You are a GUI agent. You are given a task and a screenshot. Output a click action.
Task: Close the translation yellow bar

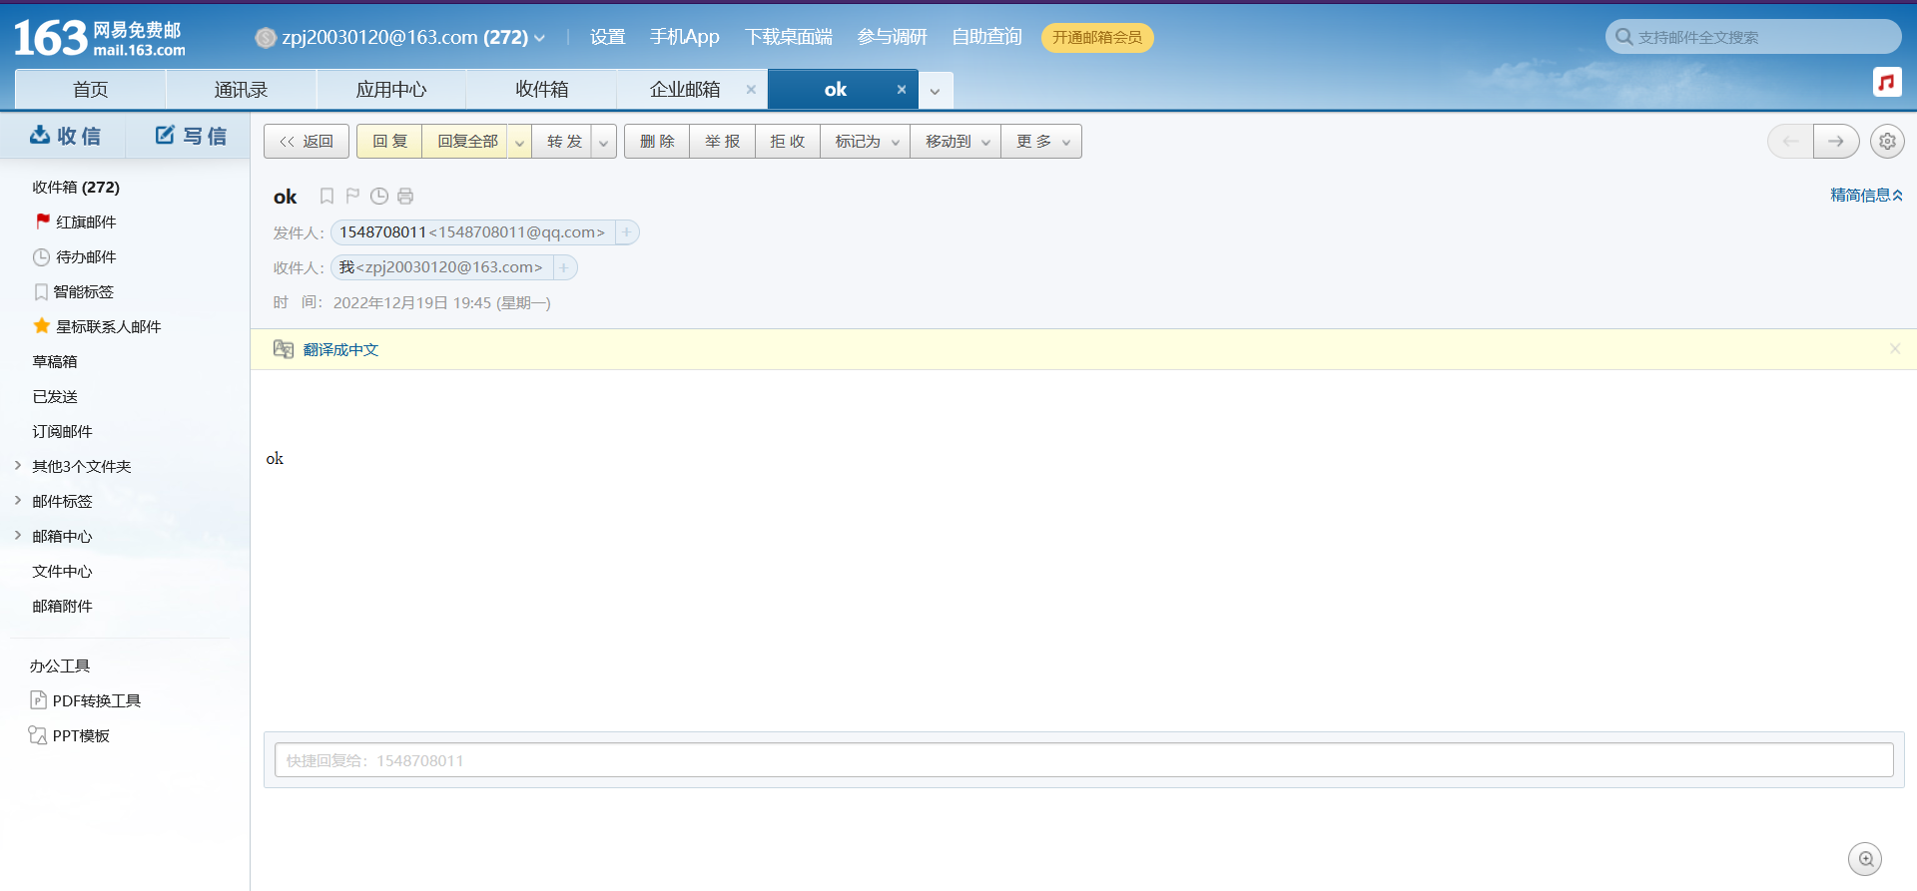coord(1895,348)
